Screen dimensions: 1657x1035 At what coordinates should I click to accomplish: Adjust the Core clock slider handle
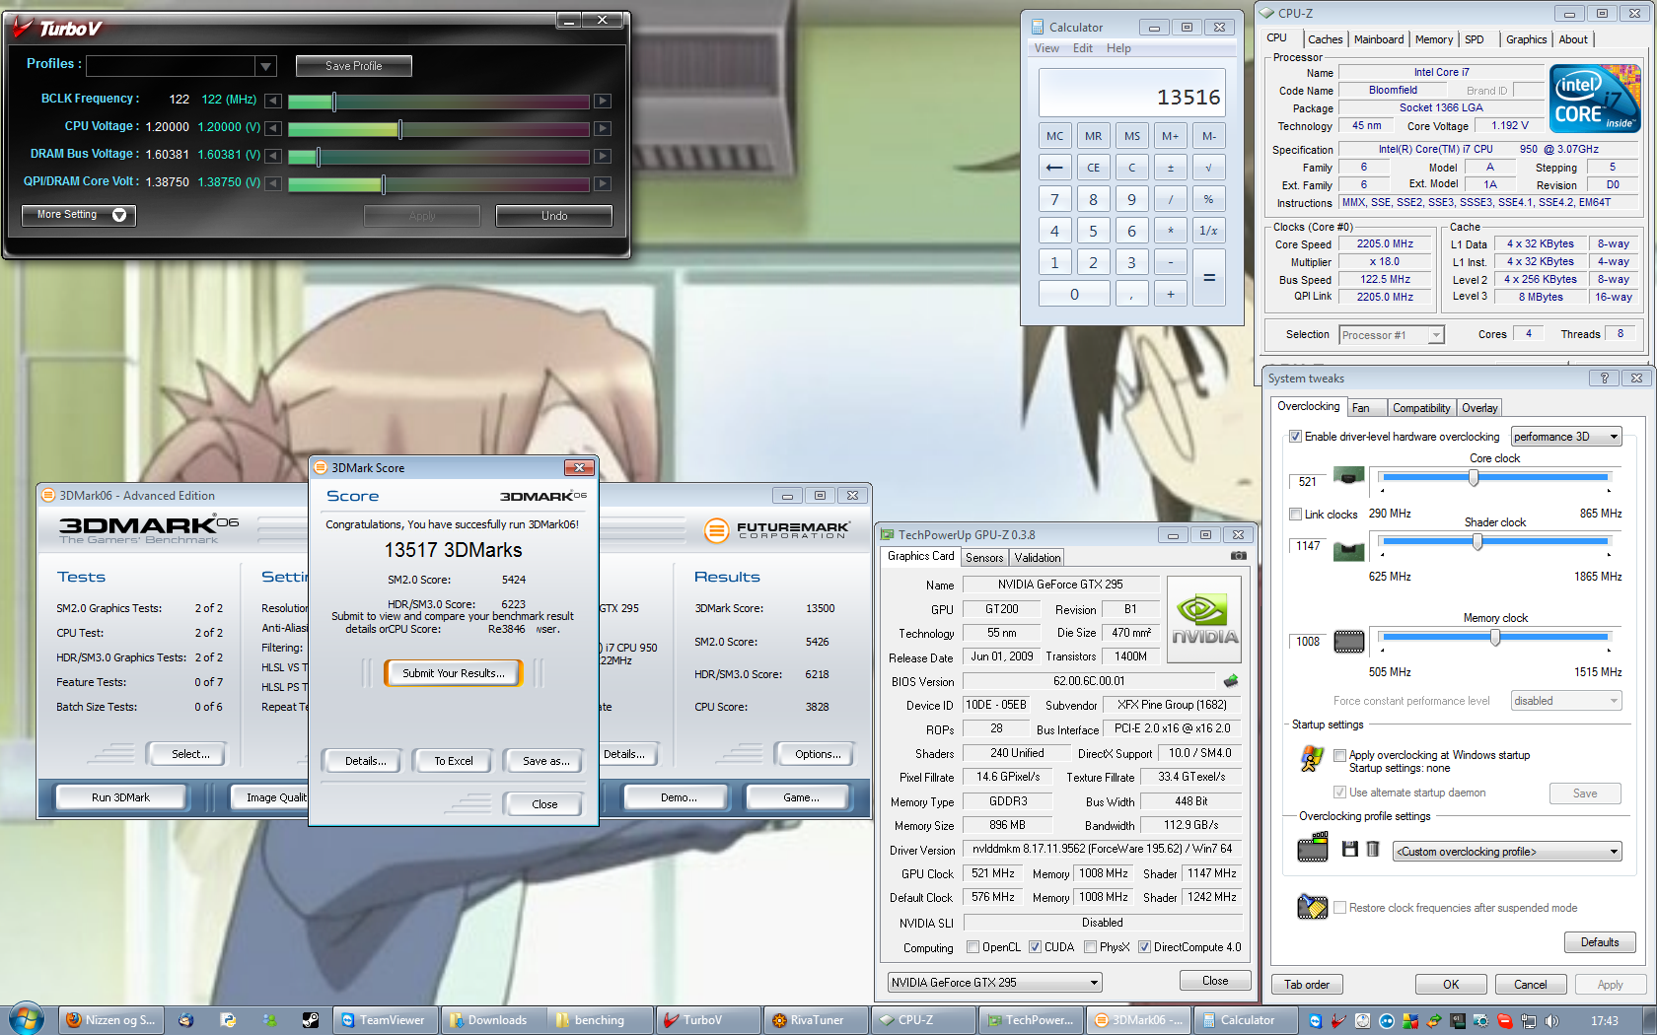coord(1474,478)
